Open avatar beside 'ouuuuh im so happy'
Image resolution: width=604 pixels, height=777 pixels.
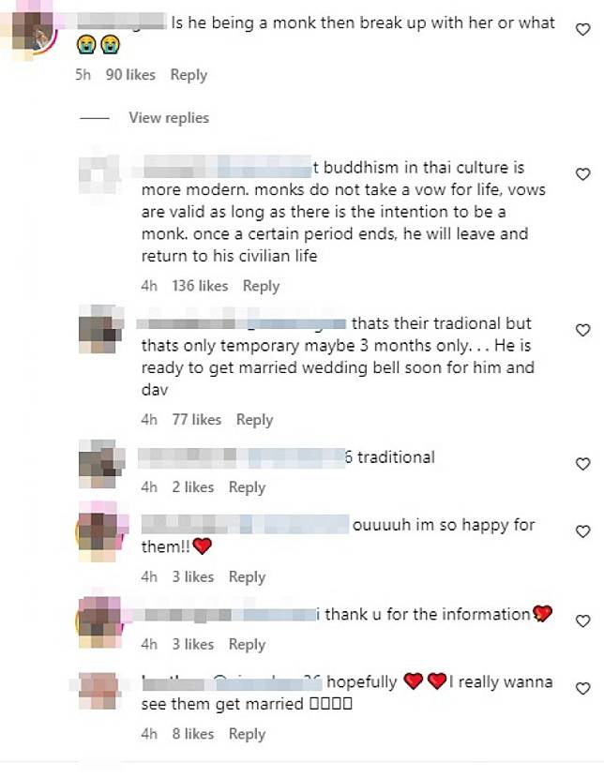pos(99,532)
